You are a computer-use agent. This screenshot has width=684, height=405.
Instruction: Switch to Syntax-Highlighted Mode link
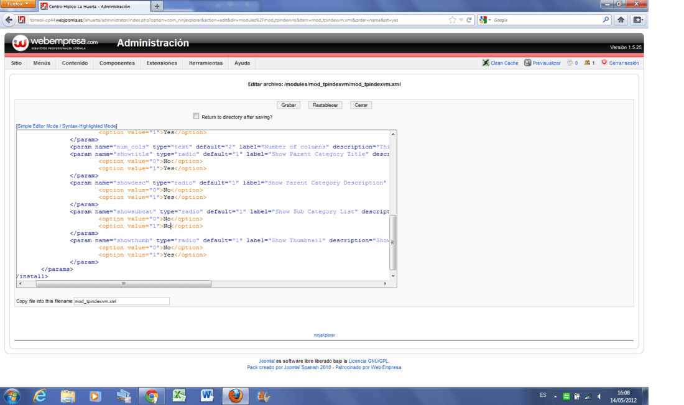point(89,126)
